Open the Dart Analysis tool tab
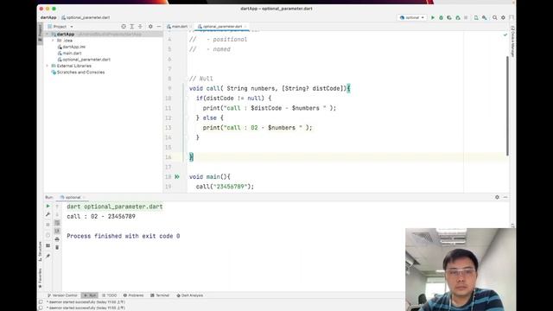 coord(190,295)
